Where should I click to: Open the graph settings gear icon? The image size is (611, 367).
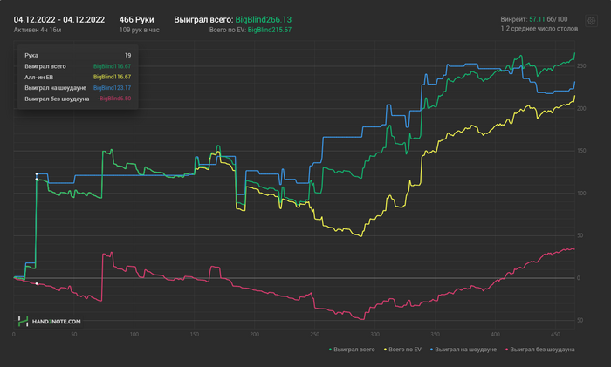click(591, 21)
